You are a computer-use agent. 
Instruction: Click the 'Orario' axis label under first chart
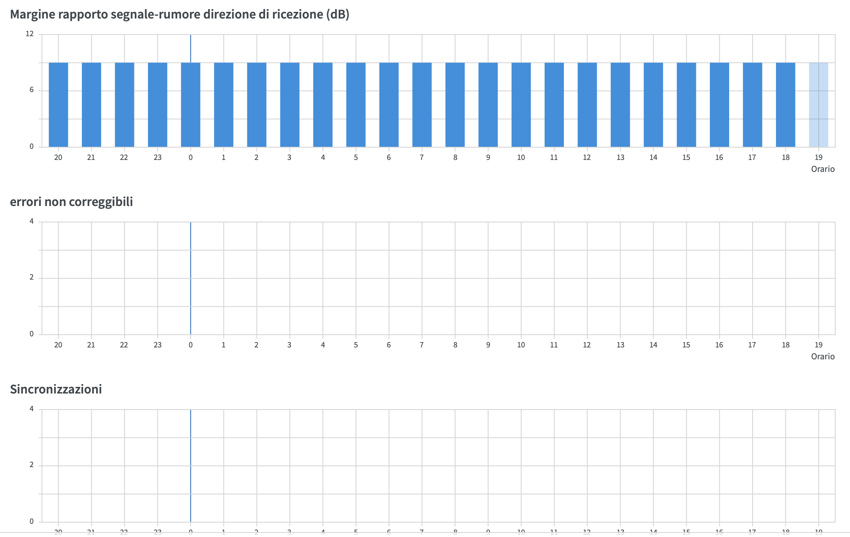pyautogui.click(x=822, y=169)
